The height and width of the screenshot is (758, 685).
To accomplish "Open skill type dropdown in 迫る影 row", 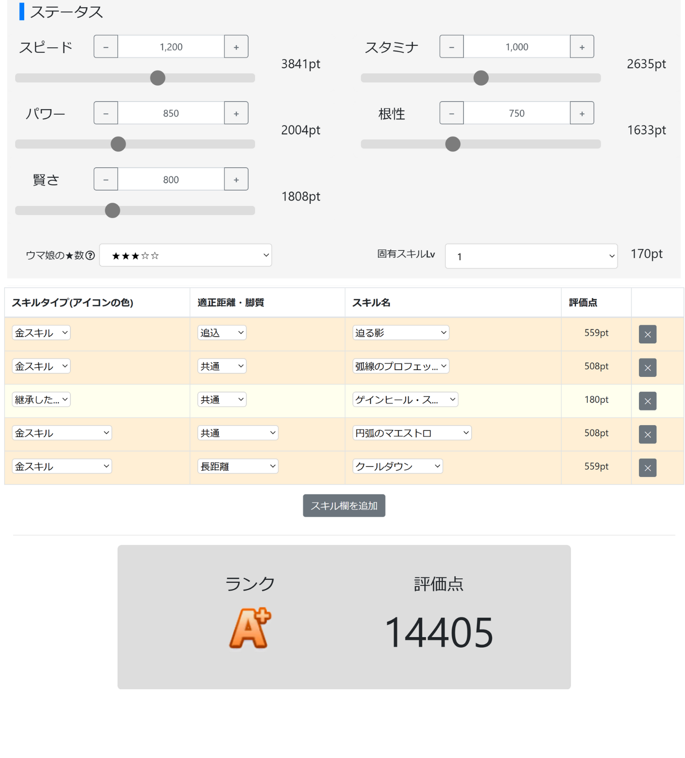I will point(41,333).
